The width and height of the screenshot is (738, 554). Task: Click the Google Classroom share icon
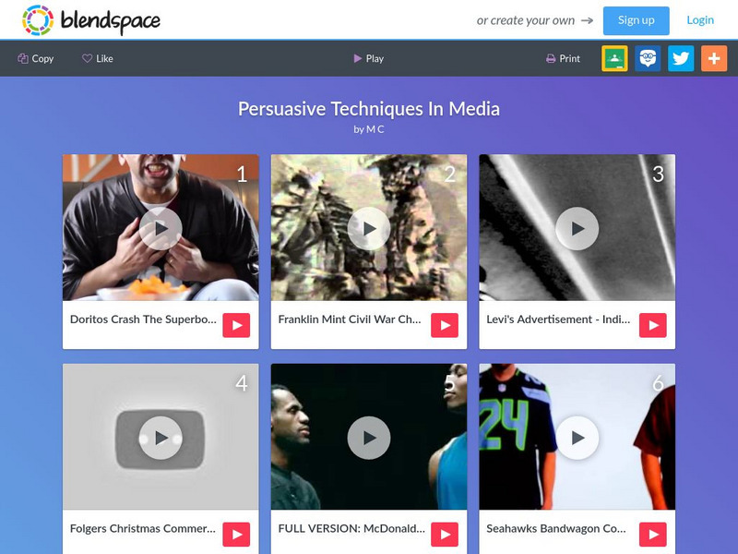614,58
